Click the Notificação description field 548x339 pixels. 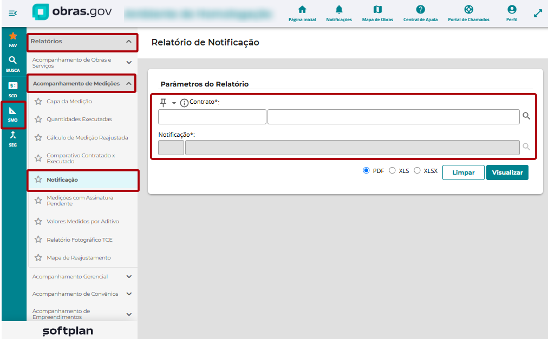353,148
